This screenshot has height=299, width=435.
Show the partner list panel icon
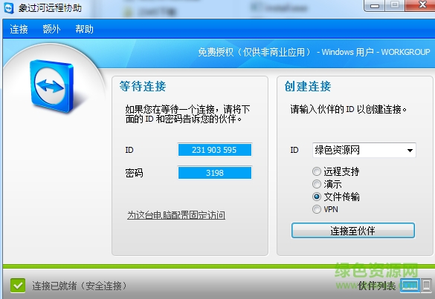point(410,285)
